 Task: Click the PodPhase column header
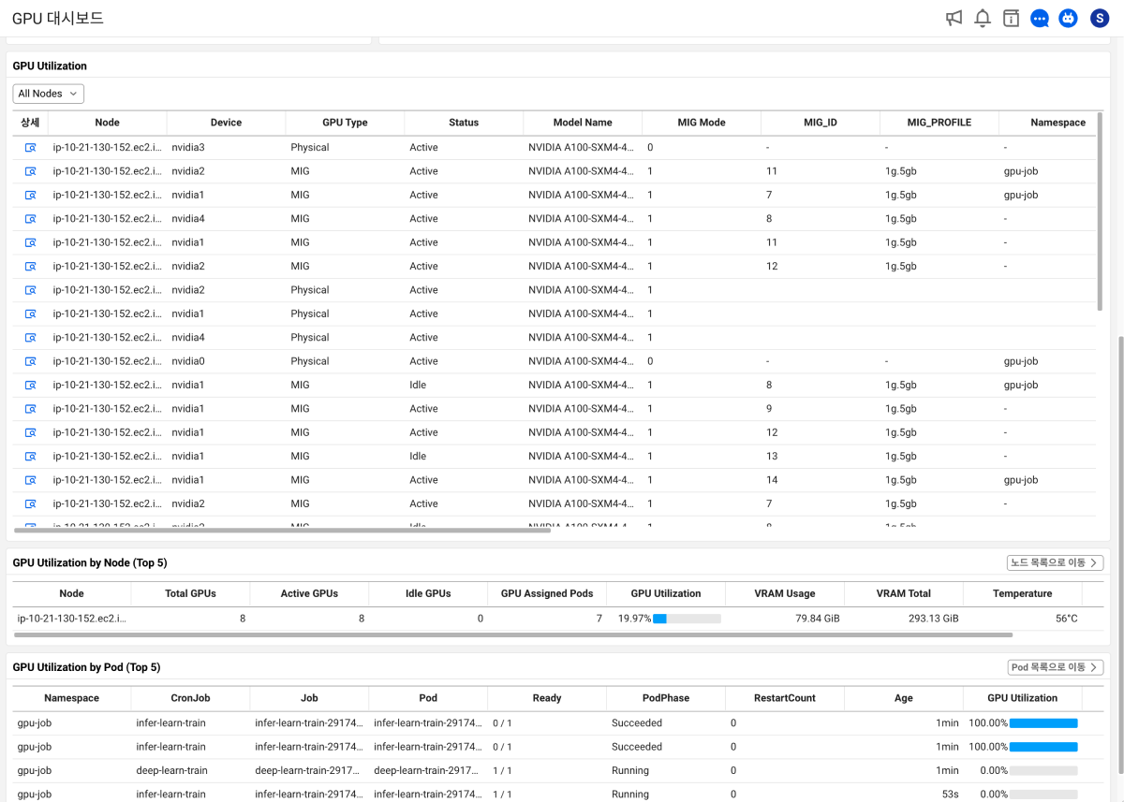coord(666,698)
